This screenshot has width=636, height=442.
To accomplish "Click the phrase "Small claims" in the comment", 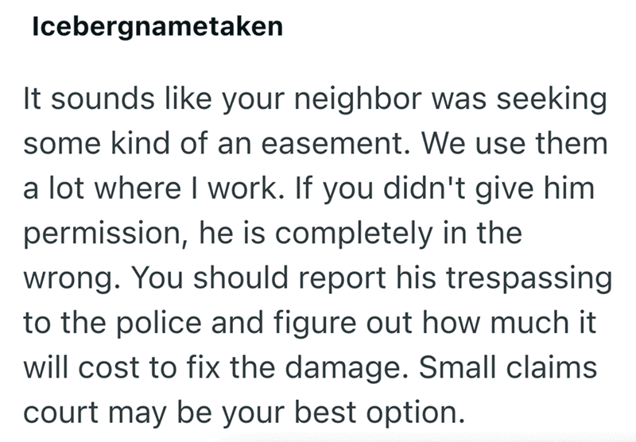I will point(508,367).
